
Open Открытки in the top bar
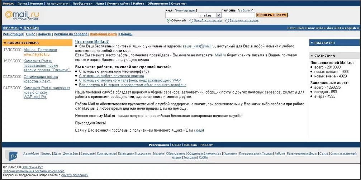179,4
